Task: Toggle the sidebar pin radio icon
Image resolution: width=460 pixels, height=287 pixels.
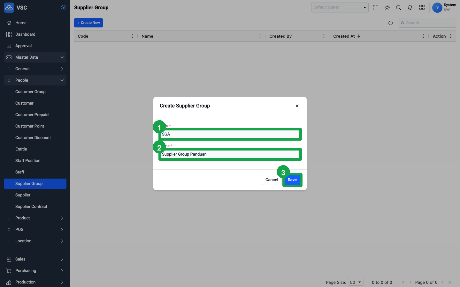Action: pos(64,8)
